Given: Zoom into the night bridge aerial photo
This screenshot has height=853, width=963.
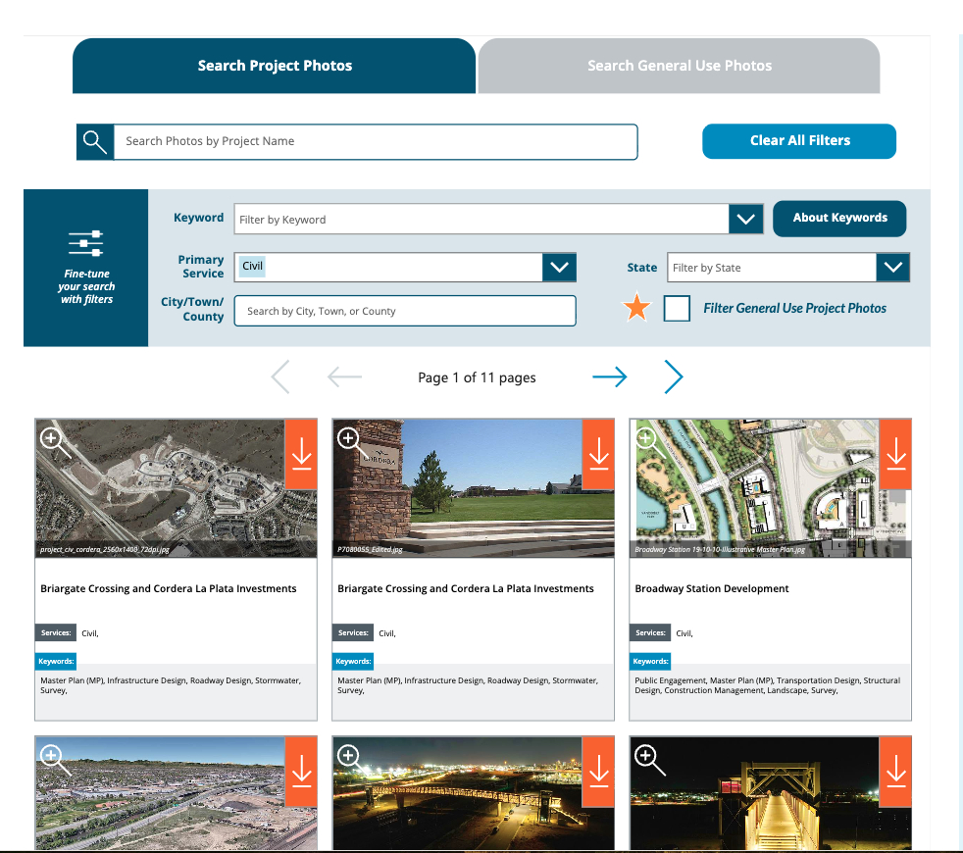Looking at the screenshot, I should pos(352,760).
